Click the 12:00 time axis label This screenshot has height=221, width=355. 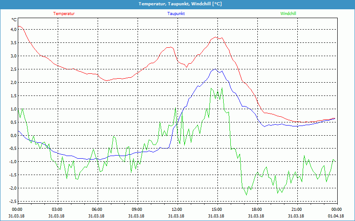coord(177,210)
